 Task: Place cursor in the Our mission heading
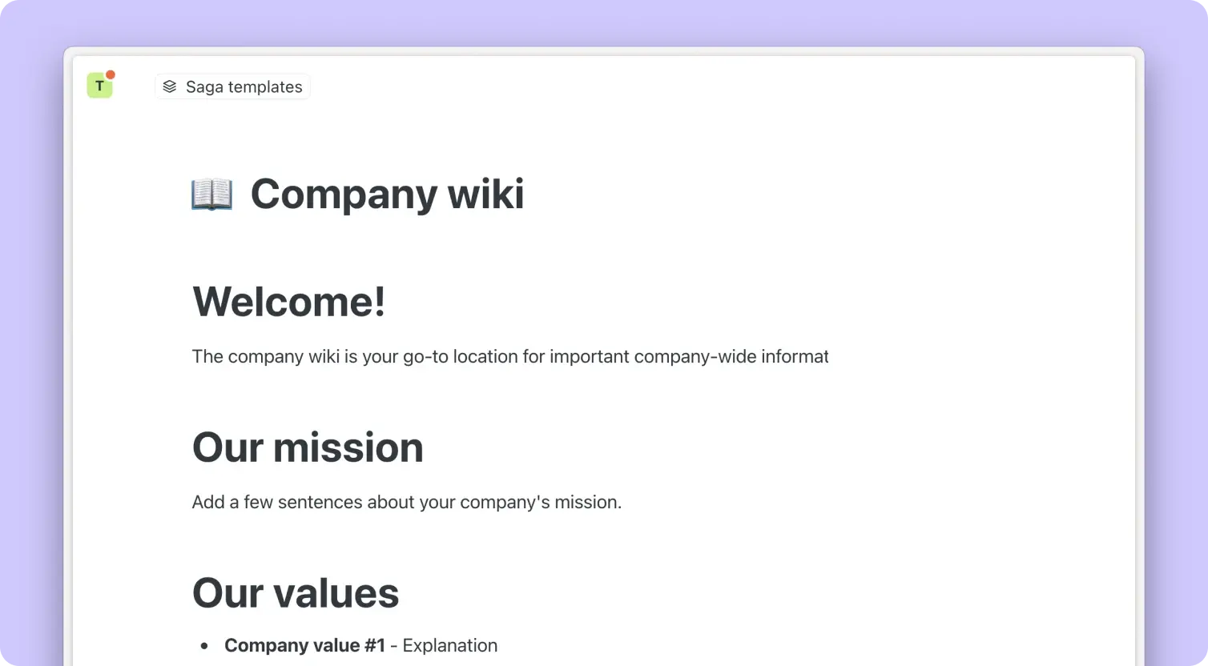point(308,447)
